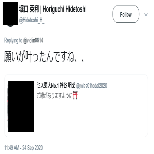Open the @miss01todai2020 handle
Screen dimensions: 154x154
click(92, 86)
